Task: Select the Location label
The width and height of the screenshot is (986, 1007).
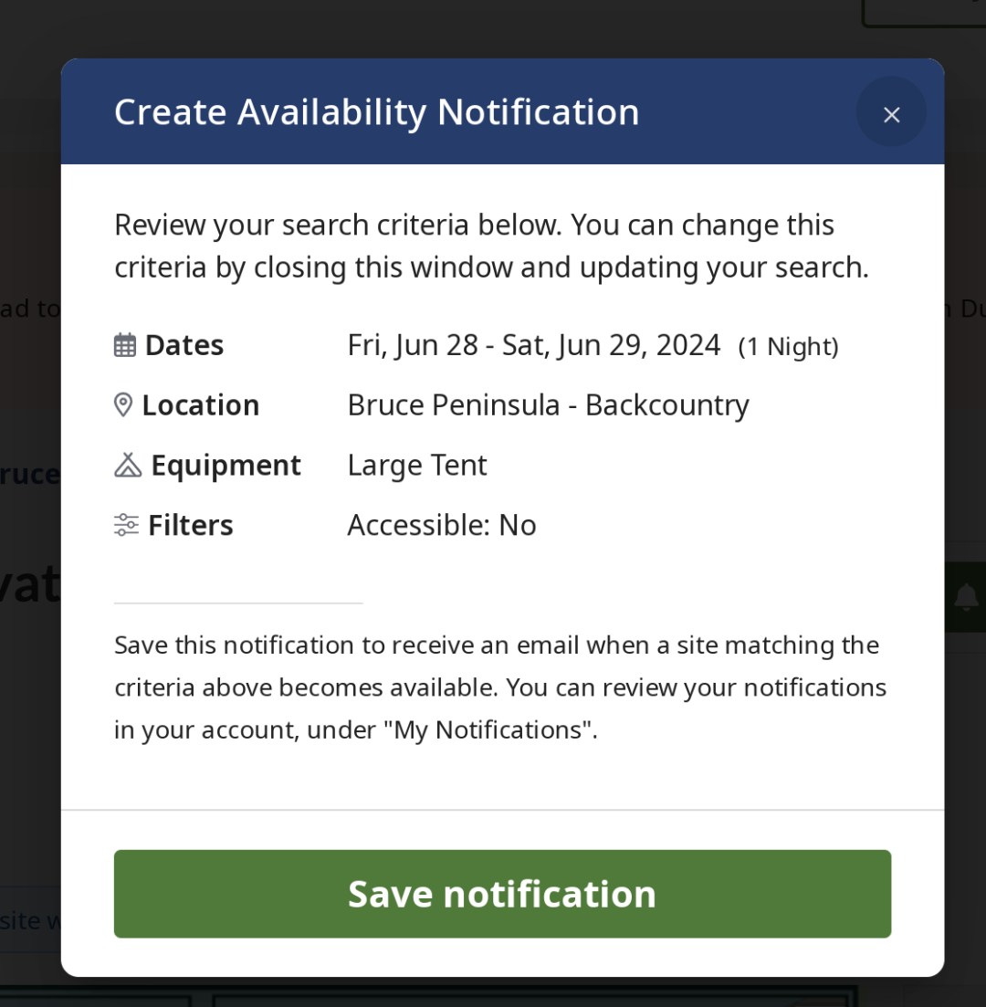Action: [x=201, y=405]
